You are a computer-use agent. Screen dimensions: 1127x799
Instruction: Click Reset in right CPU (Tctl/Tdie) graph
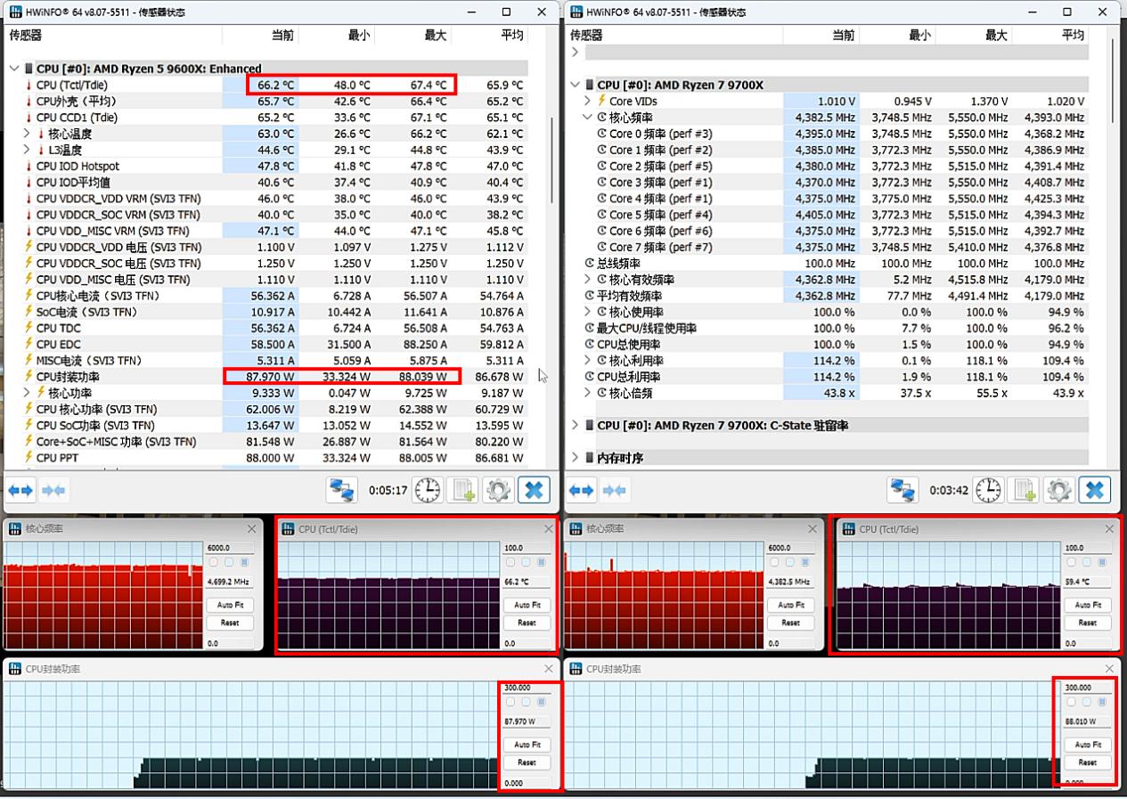click(1087, 623)
